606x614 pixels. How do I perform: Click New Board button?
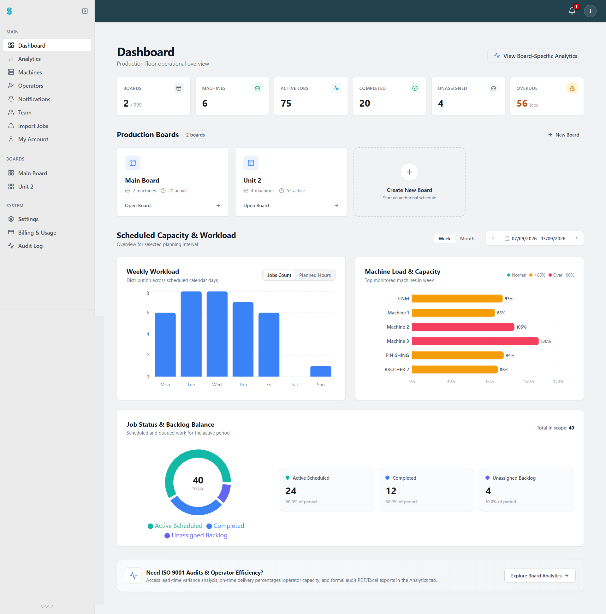click(563, 135)
